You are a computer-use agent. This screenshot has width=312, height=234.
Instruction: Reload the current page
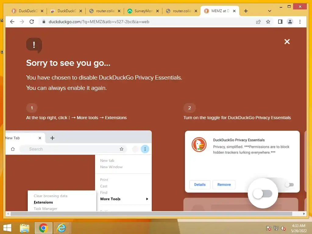[x=32, y=22]
